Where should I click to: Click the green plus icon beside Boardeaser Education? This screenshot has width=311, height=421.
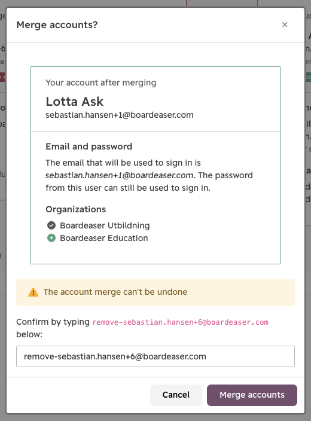point(51,238)
